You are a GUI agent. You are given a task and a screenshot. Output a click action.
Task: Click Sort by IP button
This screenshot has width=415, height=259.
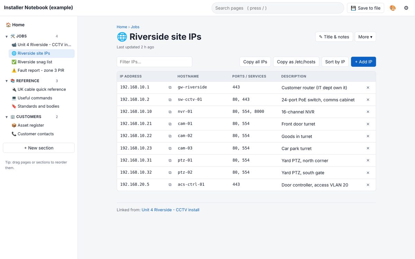coord(335,62)
